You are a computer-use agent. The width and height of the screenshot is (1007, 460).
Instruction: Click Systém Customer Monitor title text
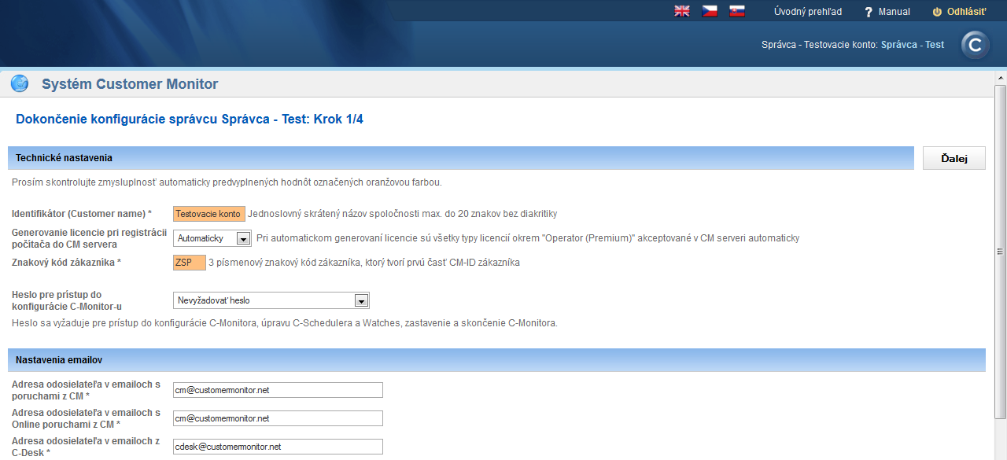coord(130,84)
